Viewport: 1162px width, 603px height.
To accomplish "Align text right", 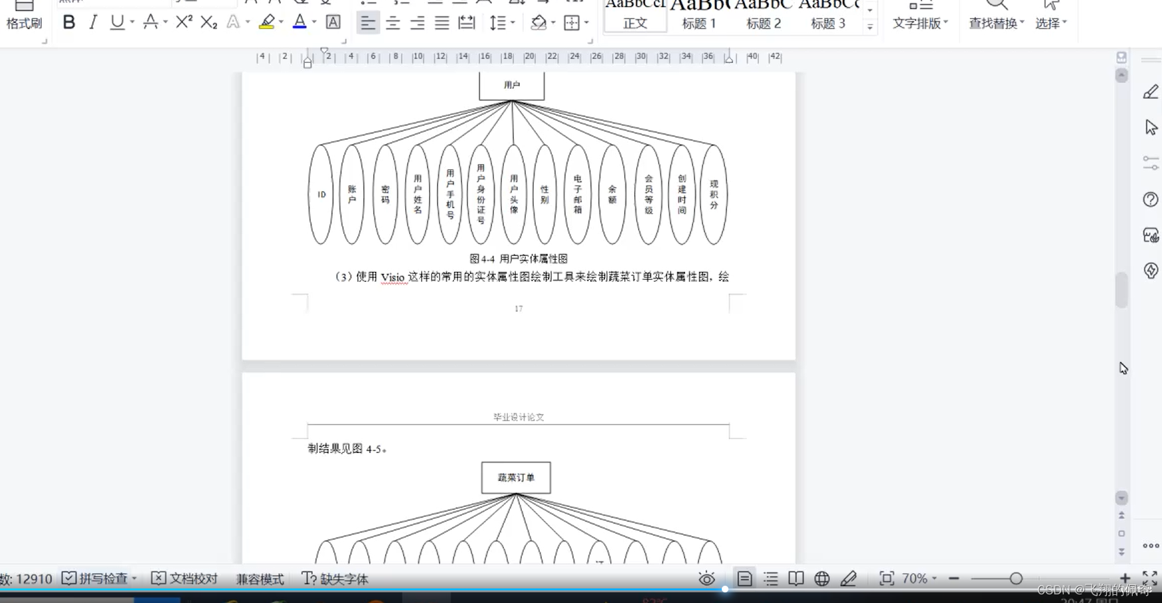I will point(418,23).
